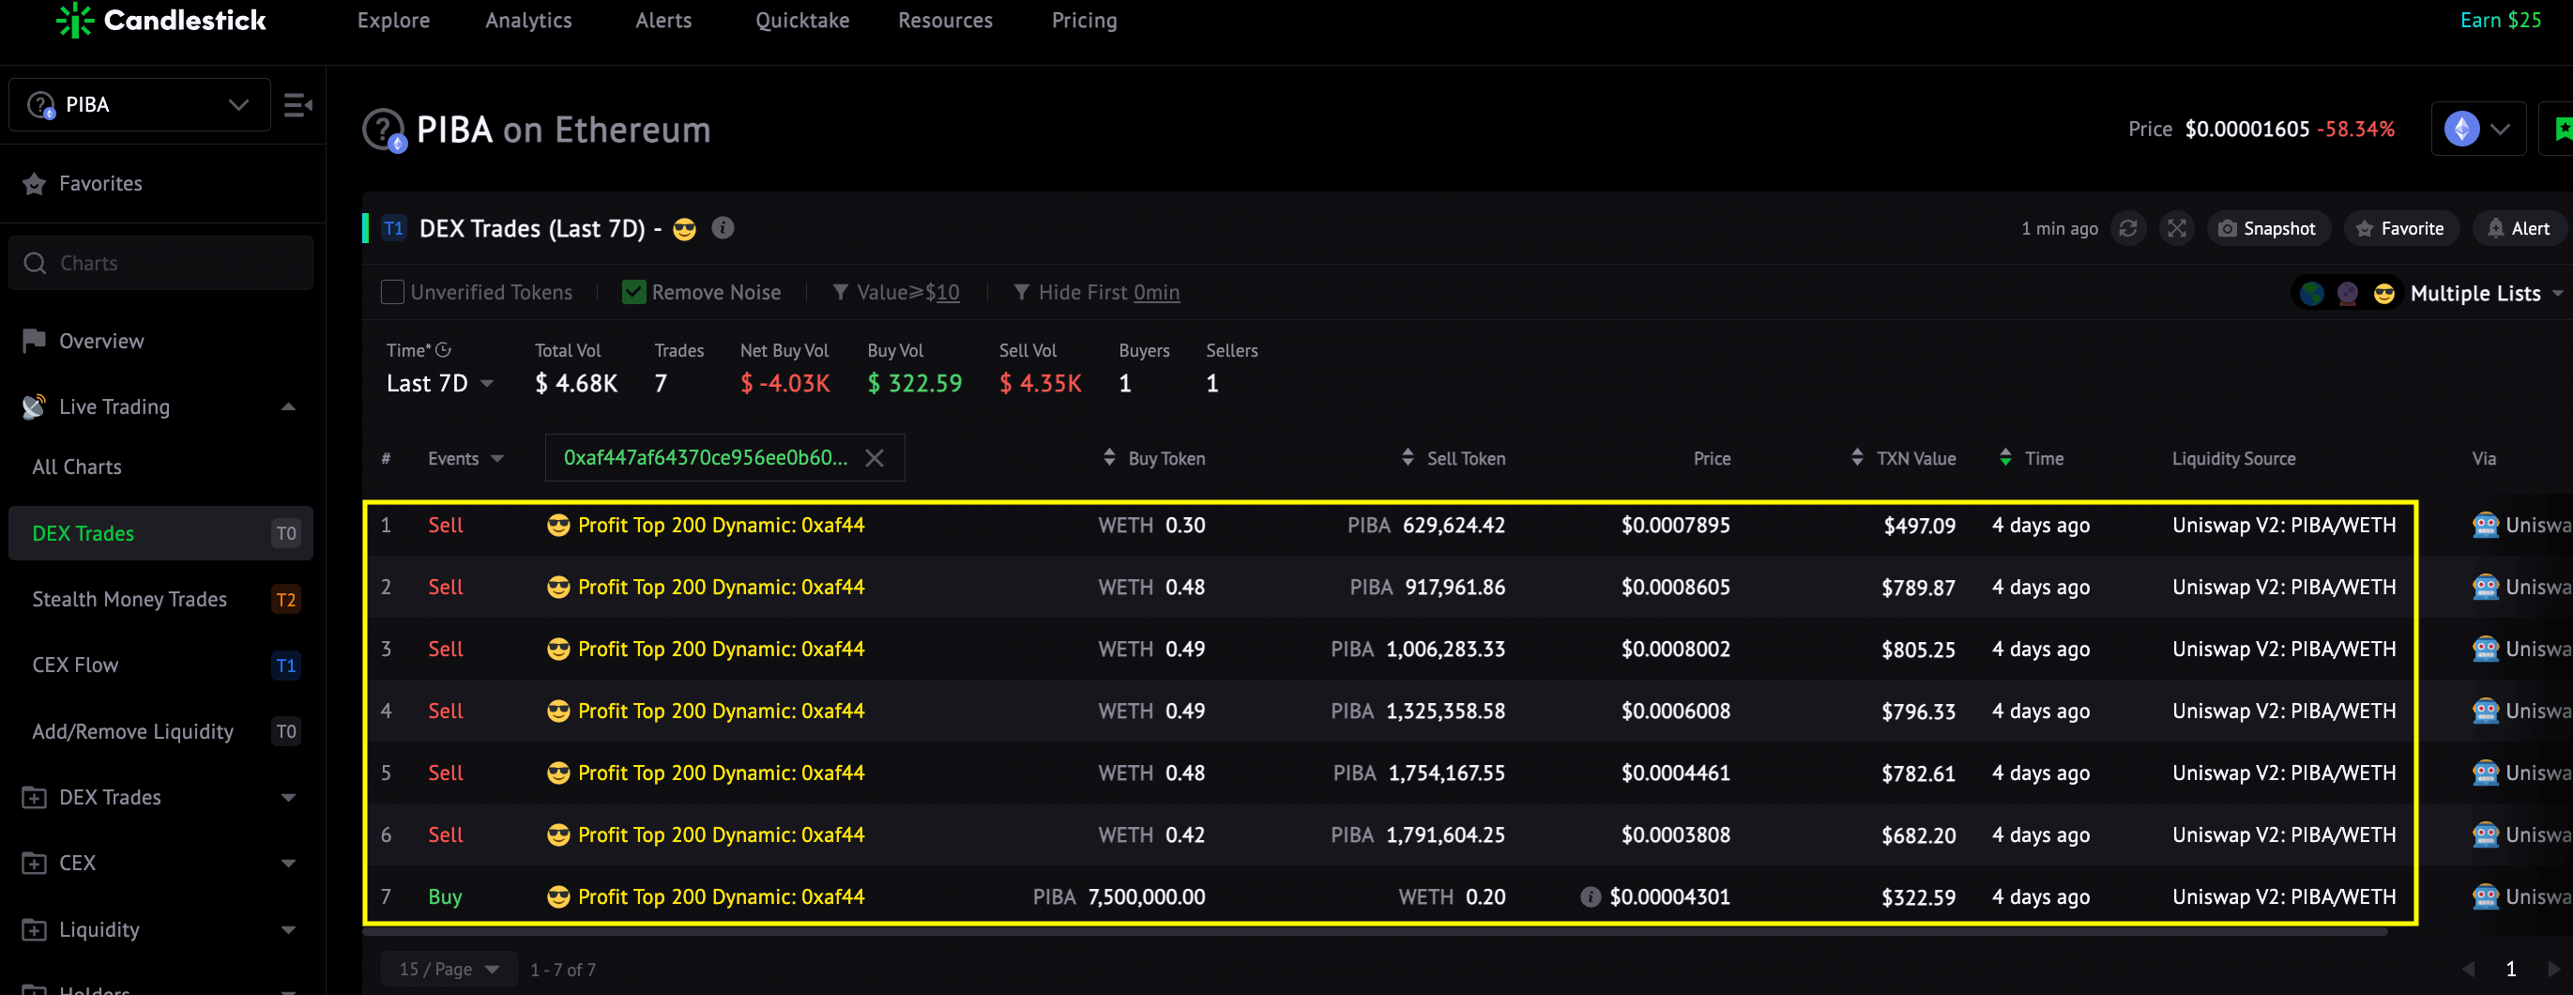Sort by Time column arrows
Viewport: 2573px width, 995px height.
(x=2005, y=457)
